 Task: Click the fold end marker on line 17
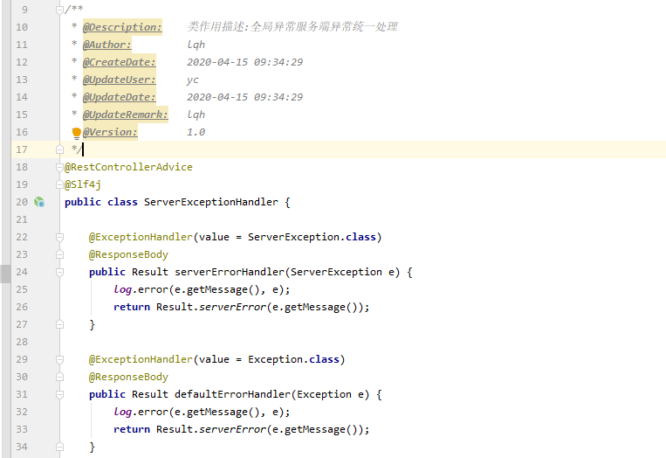click(x=59, y=149)
